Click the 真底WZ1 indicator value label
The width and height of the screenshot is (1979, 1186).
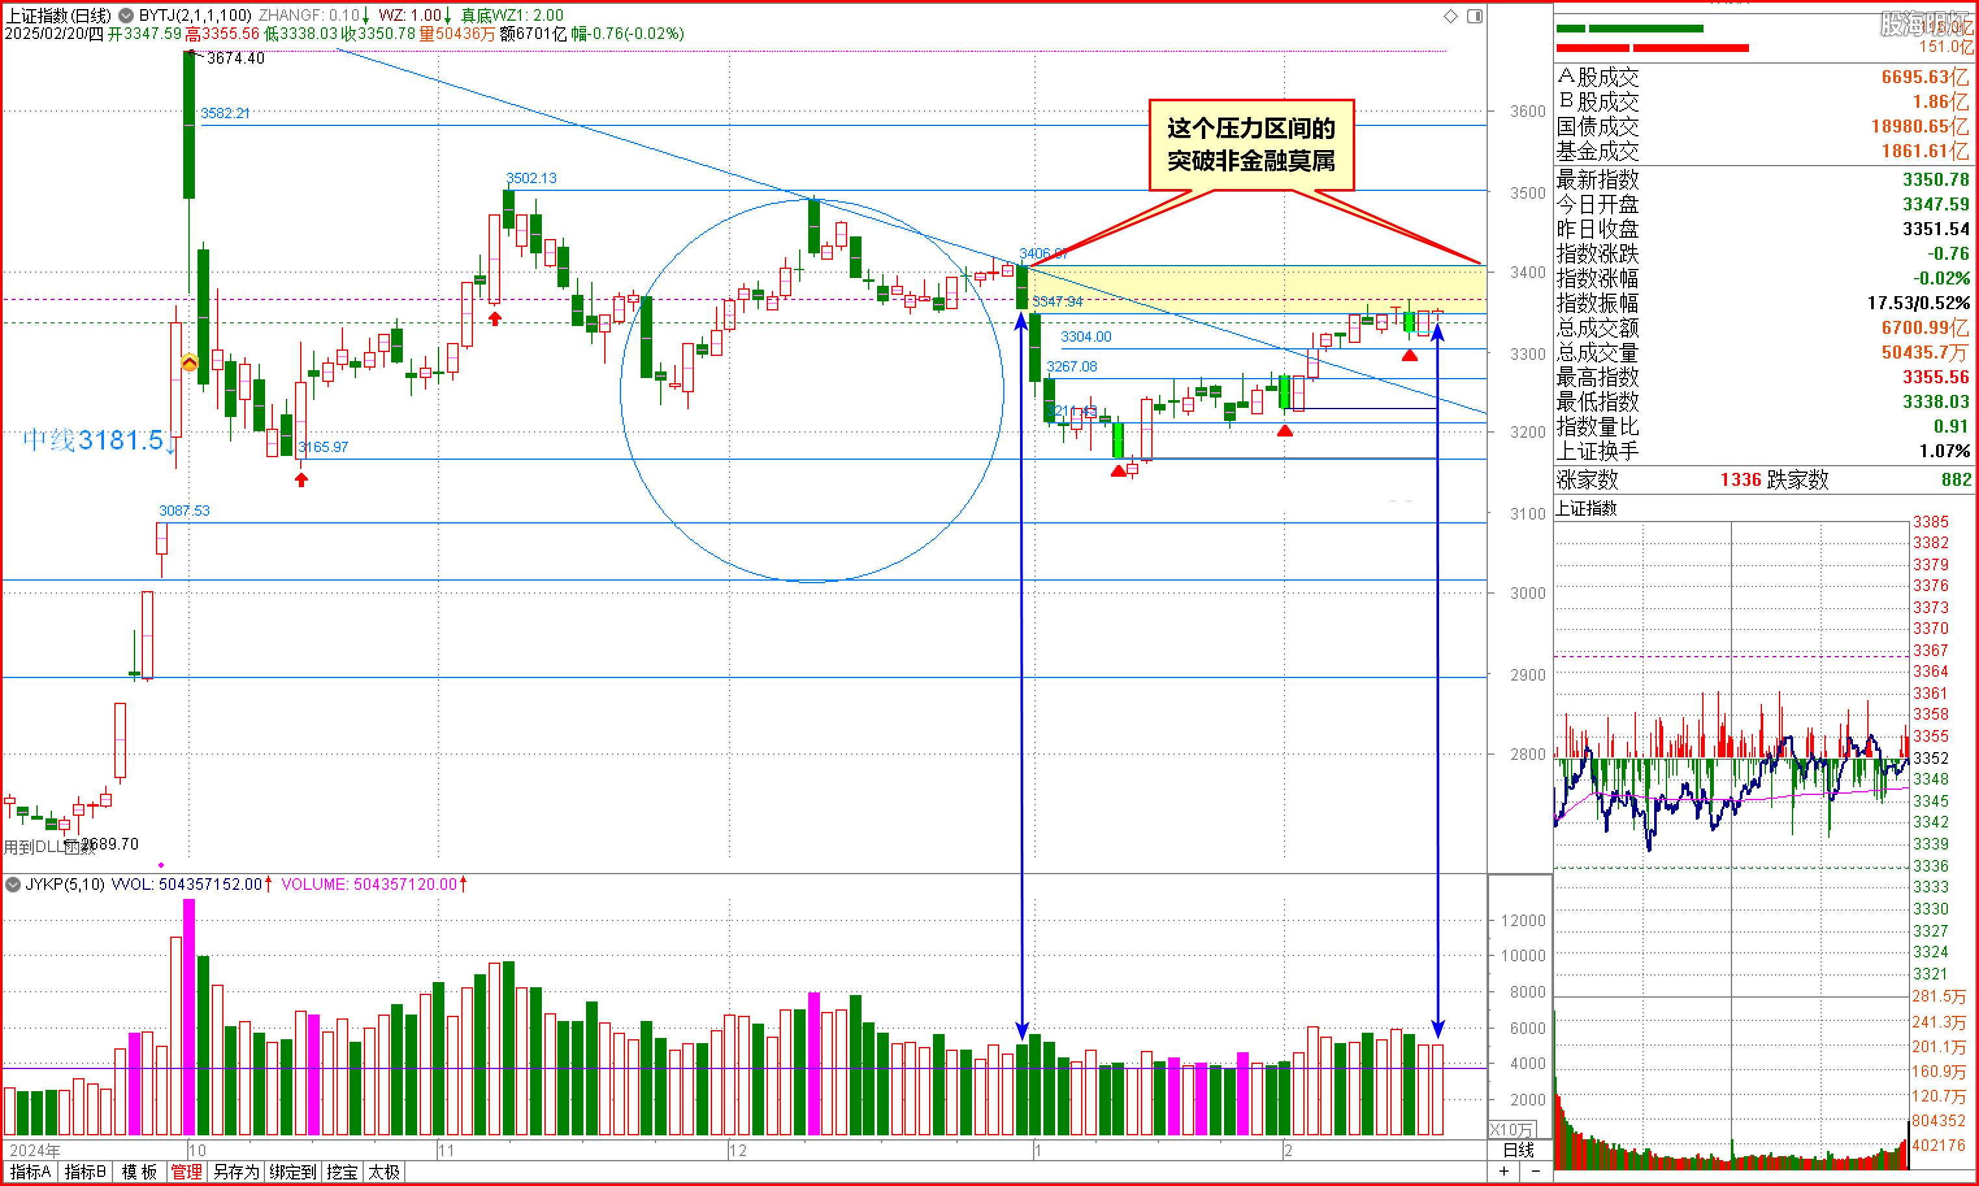tap(511, 15)
